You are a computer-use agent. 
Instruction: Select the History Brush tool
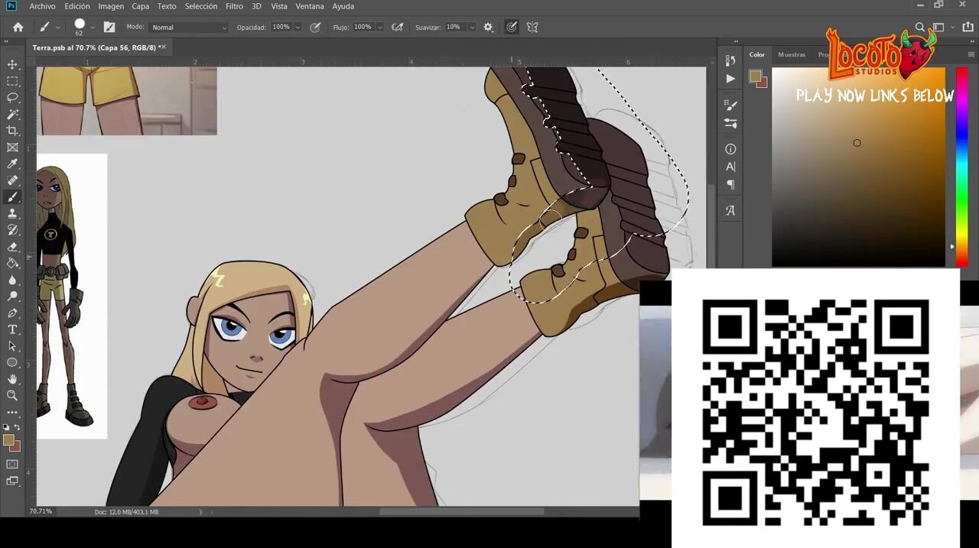pos(12,230)
